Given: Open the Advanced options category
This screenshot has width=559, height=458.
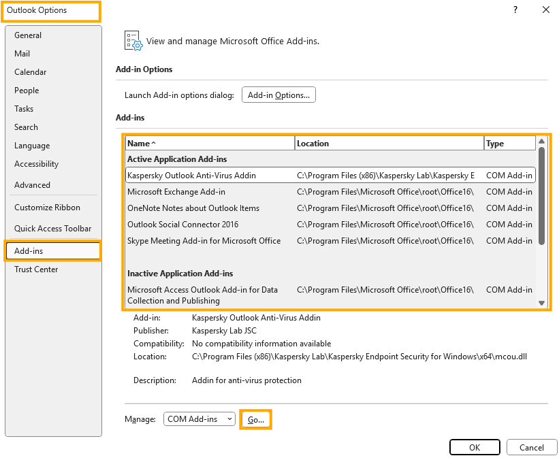Looking at the screenshot, I should [32, 185].
